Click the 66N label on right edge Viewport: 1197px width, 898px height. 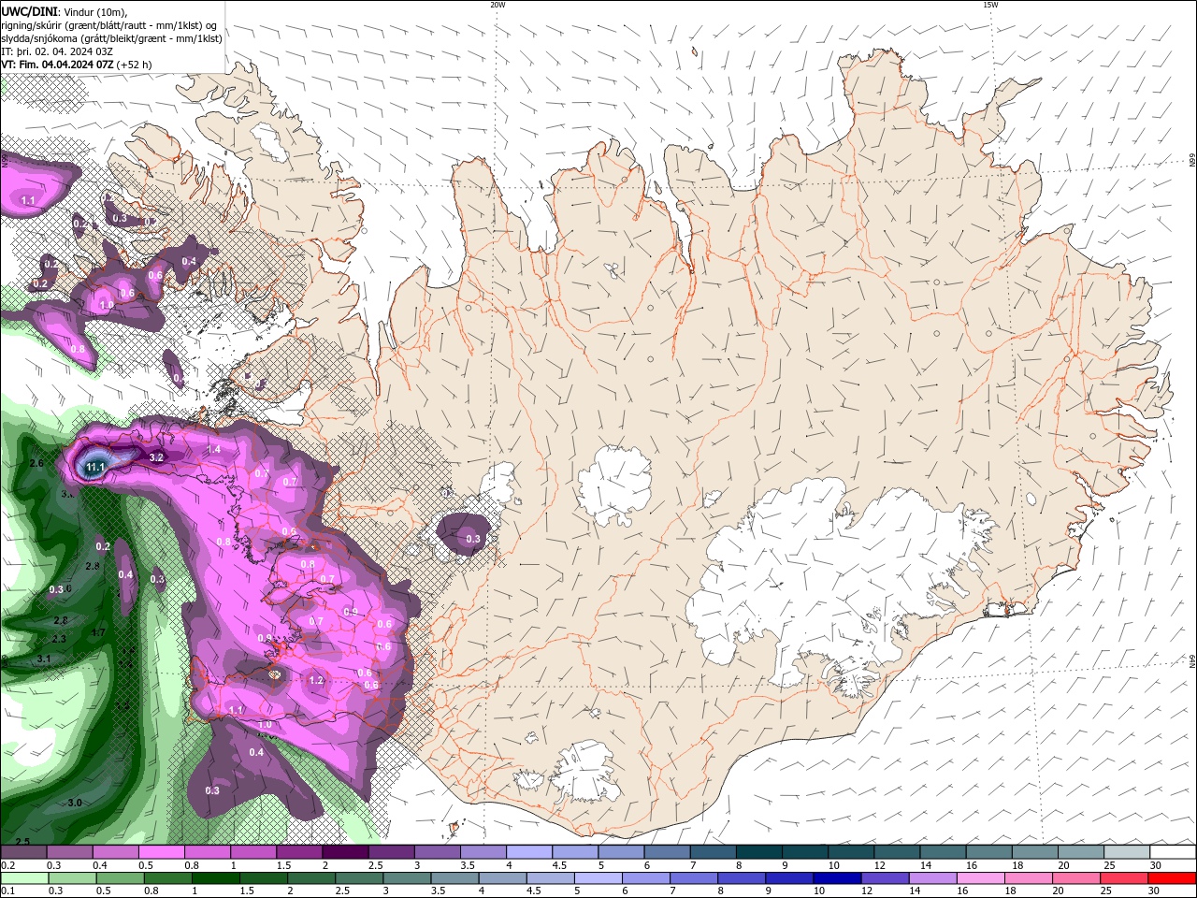coord(1192,163)
